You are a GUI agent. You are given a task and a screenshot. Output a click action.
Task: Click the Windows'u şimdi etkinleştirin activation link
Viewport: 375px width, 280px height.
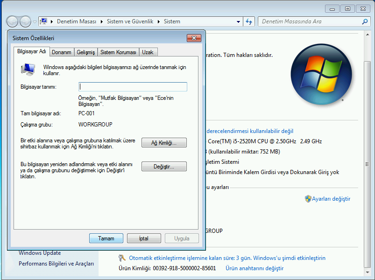click(289, 258)
